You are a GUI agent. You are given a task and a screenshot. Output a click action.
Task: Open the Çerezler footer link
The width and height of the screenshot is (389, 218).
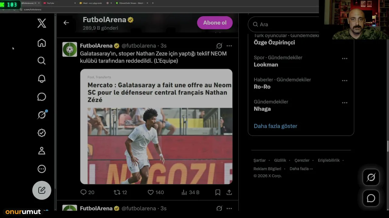(302, 160)
